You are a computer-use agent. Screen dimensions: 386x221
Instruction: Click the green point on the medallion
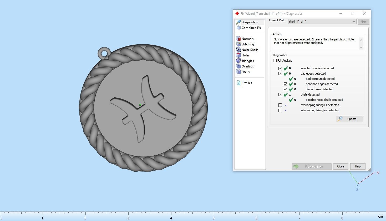[140, 105]
